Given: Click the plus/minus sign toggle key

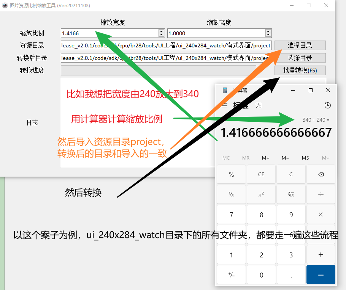Looking at the screenshot, I should (x=231, y=275).
